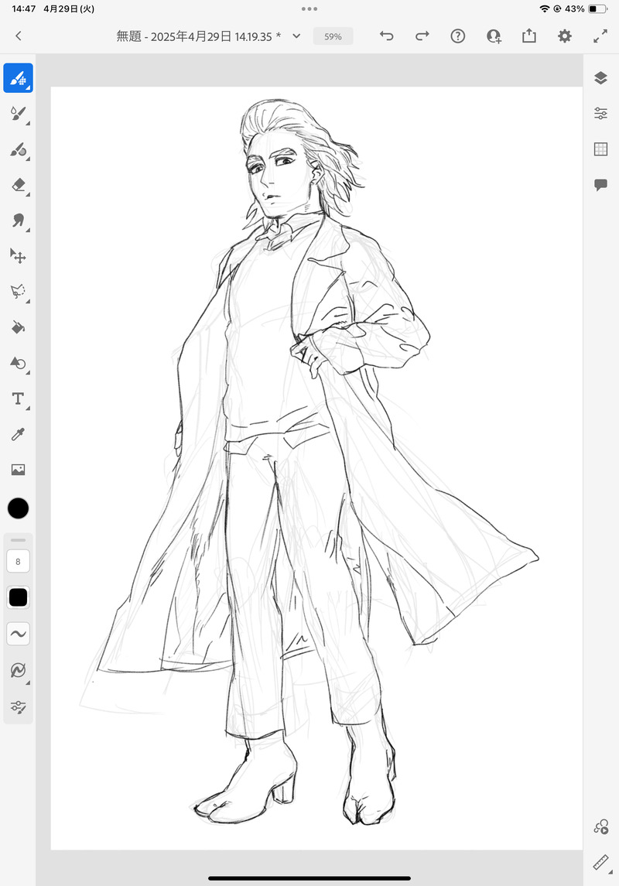Select the Shapes tool
The height and width of the screenshot is (886, 619).
pyautogui.click(x=18, y=363)
